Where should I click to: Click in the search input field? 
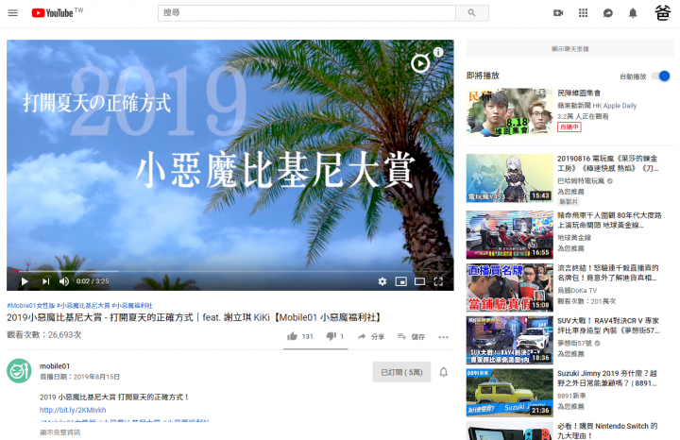pos(307,13)
